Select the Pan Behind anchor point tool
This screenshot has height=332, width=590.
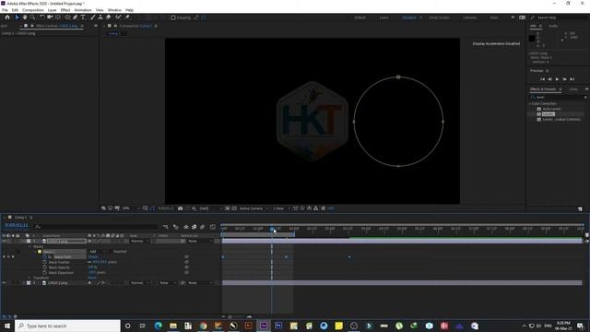point(57,18)
